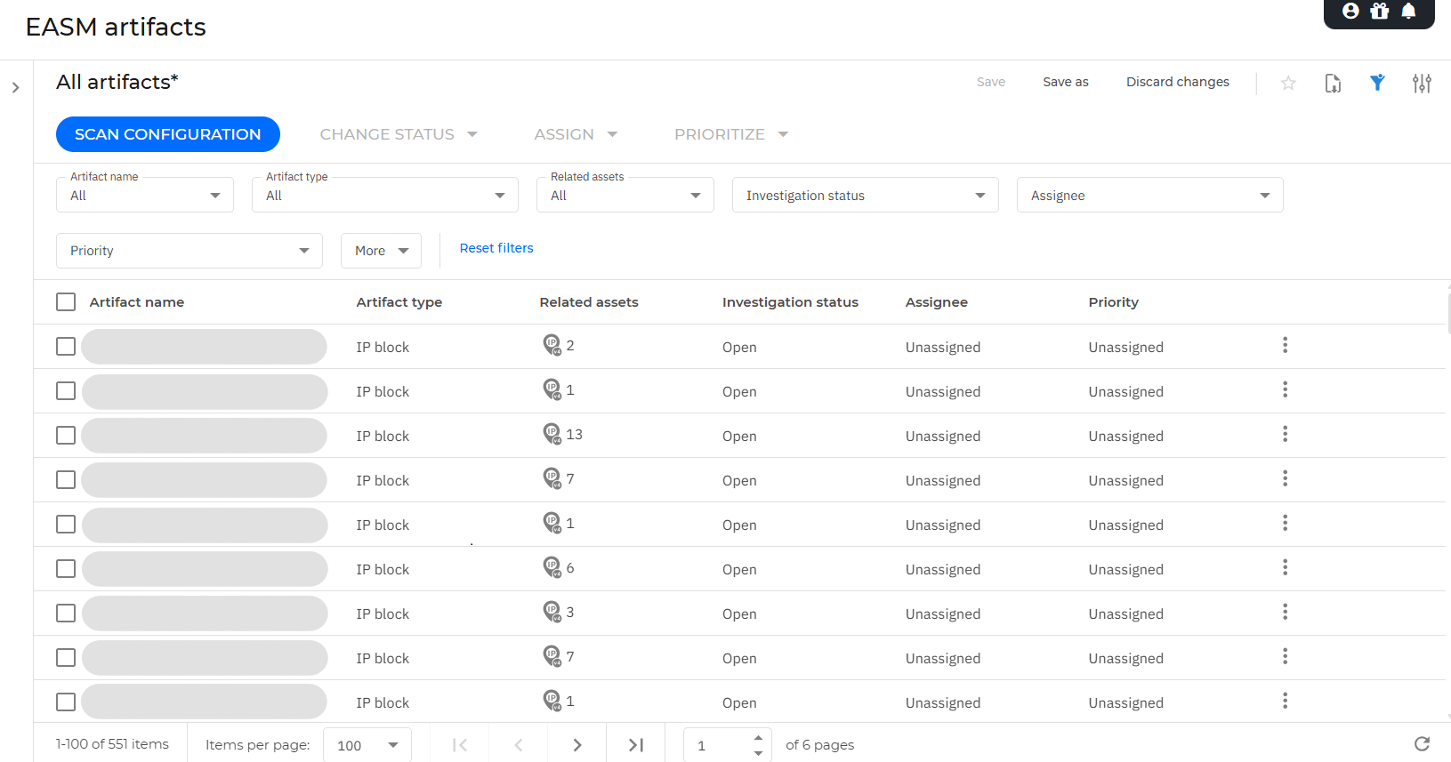Open the user account profile icon

(x=1350, y=11)
